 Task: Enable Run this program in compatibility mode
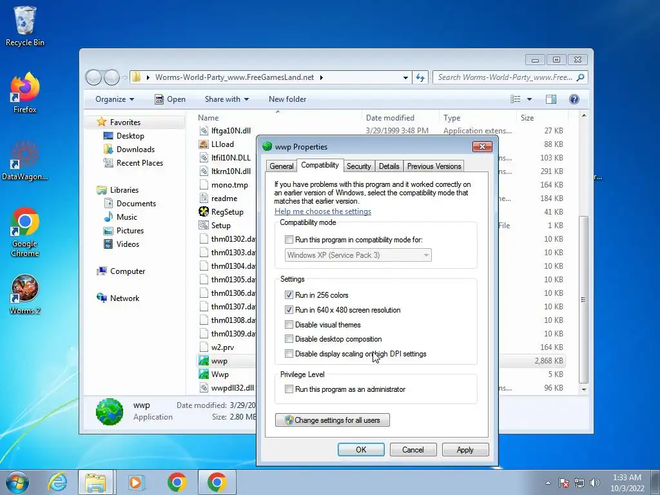click(x=289, y=240)
